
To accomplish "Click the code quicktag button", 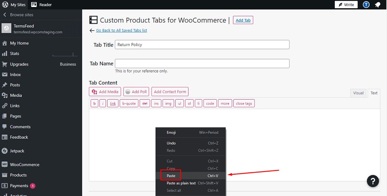I will 210,103.
